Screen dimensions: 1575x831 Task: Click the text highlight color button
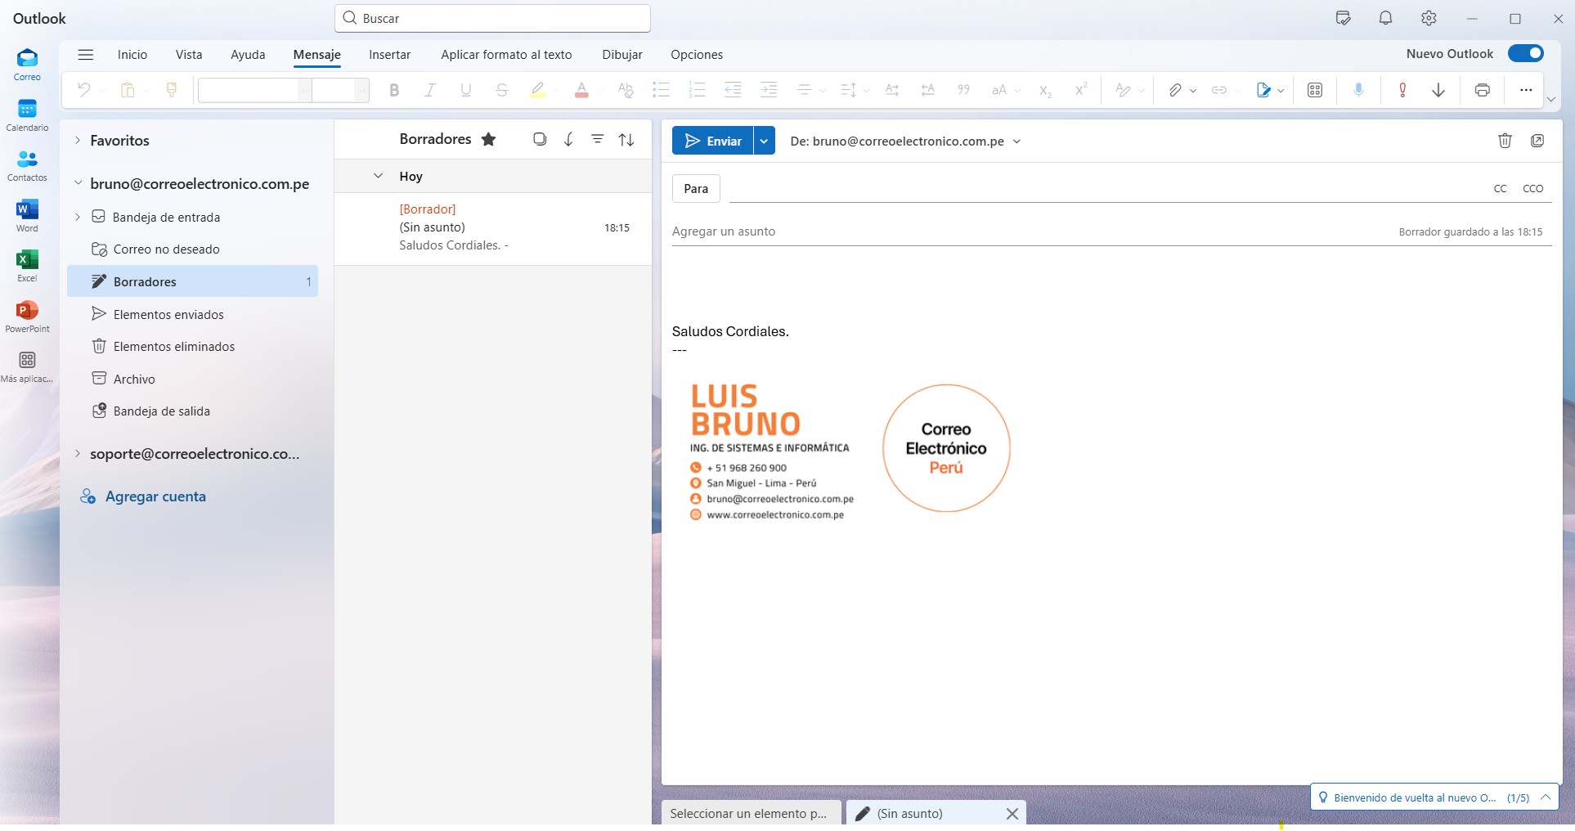(x=537, y=90)
